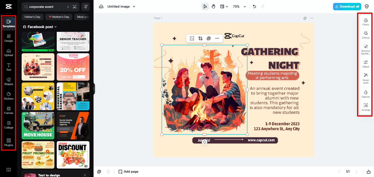Image resolution: width=374 pixels, height=177 pixels.
Task: Open the Shapes panel
Action: click(8, 81)
